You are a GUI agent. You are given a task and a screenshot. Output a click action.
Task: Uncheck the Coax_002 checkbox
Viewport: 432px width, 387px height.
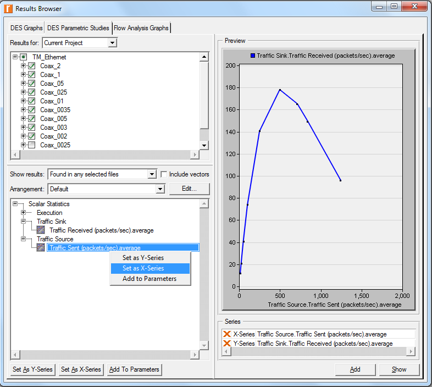(32, 136)
